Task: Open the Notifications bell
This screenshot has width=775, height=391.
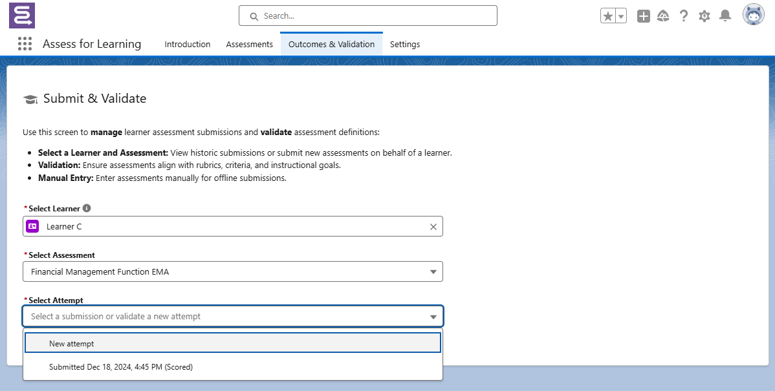Action: tap(725, 16)
